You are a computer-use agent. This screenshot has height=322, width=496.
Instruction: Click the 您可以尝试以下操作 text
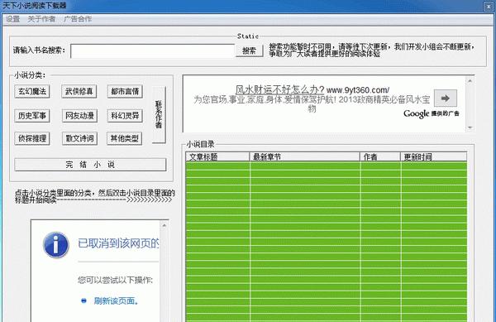click(116, 280)
